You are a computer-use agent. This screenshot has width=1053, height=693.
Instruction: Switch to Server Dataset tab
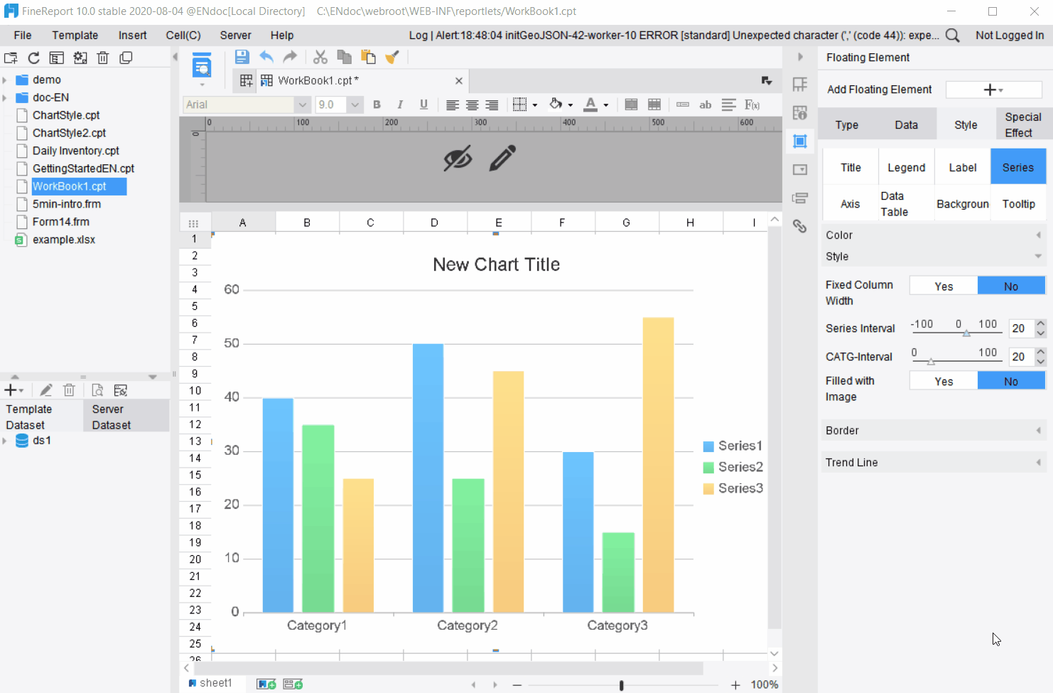(x=126, y=417)
